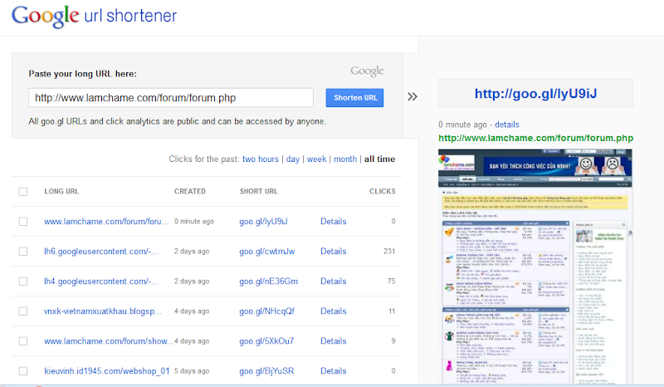Image resolution: width=664 pixels, height=387 pixels.
Task: Click the double-arrow icon beside Shorten URL
Action: 413,97
